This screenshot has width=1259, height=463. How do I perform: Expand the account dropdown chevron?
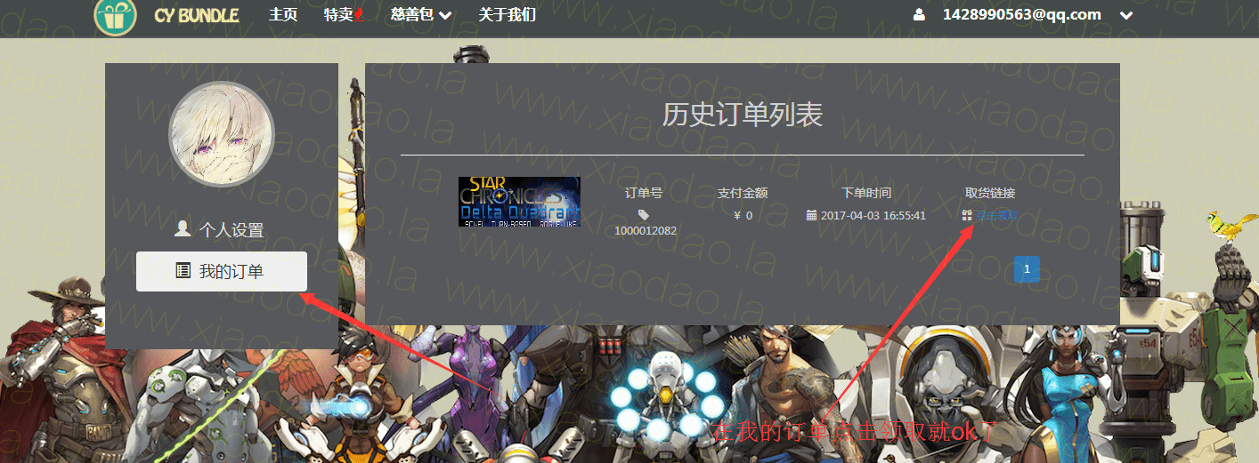(1126, 15)
